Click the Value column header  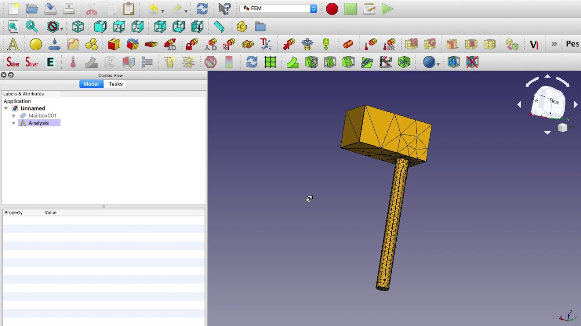click(x=123, y=213)
